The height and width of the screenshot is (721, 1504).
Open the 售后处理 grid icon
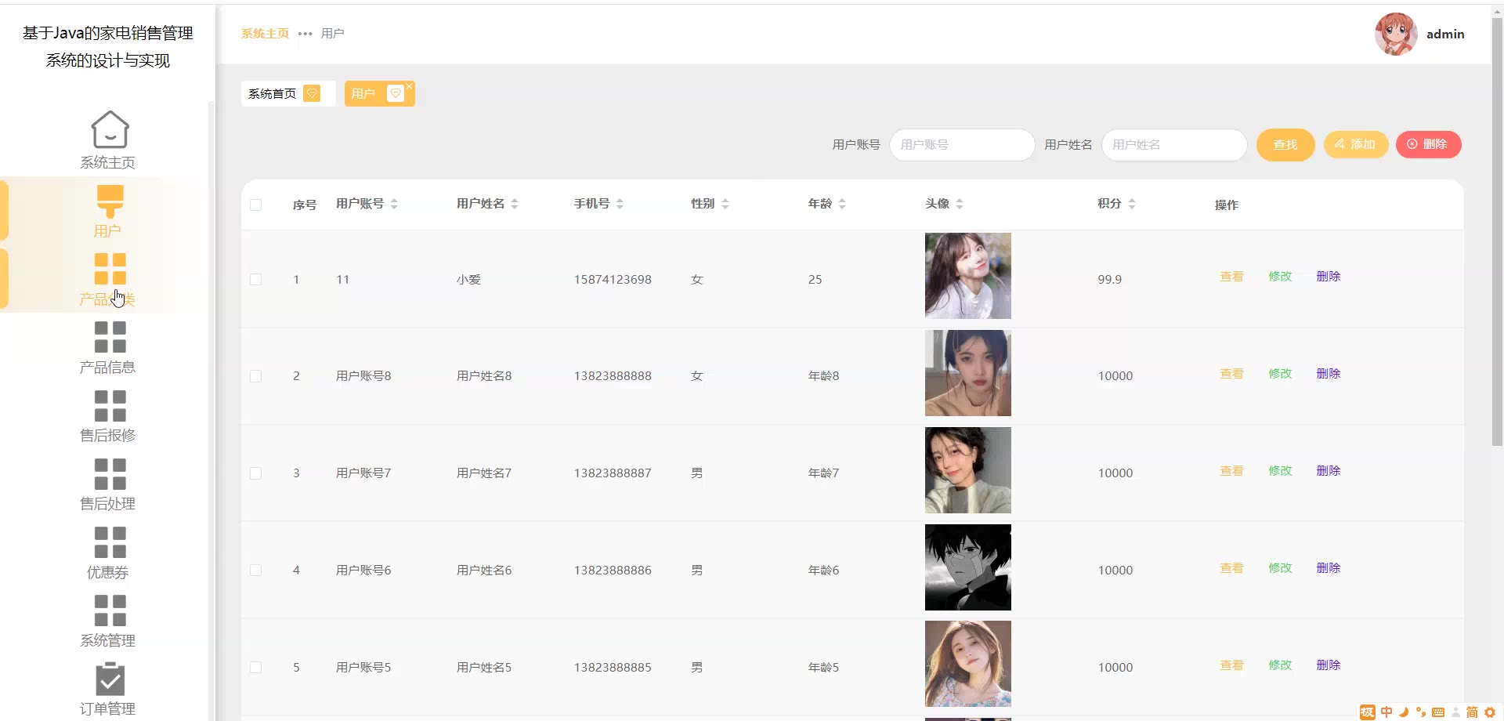tap(110, 474)
